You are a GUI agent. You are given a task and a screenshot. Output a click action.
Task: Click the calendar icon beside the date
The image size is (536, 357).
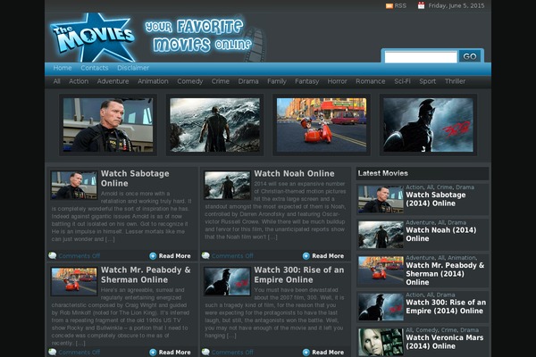[421, 5]
